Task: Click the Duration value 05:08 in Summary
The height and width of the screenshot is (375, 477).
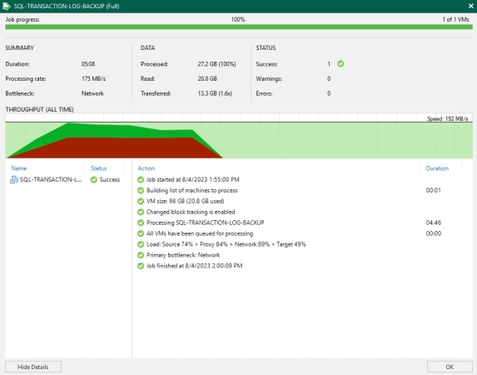Action: coord(88,64)
